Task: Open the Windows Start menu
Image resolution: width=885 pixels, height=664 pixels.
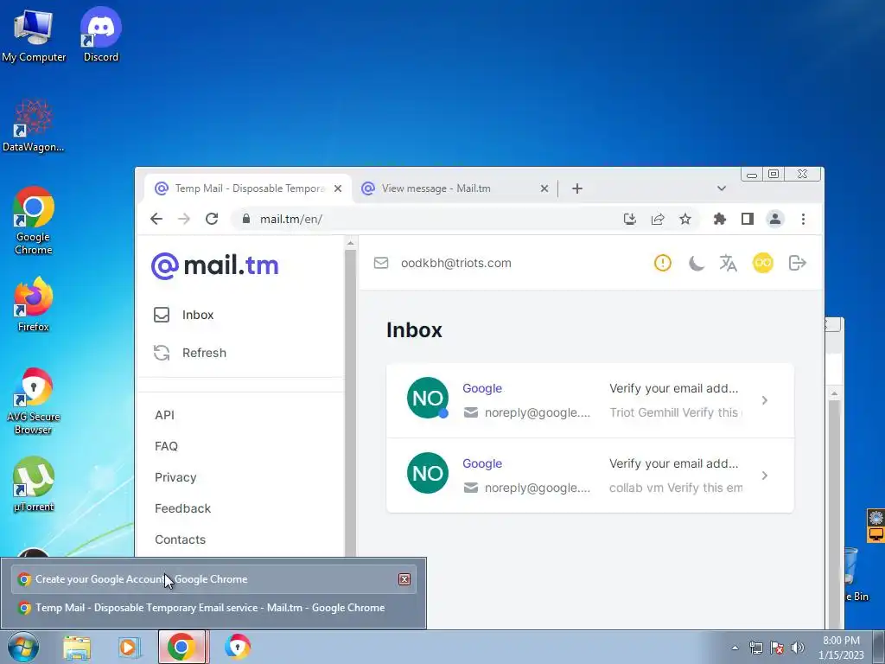Action: click(22, 647)
